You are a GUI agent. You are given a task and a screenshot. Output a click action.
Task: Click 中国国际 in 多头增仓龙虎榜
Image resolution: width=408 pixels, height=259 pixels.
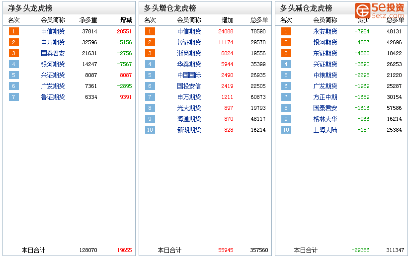(x=189, y=75)
